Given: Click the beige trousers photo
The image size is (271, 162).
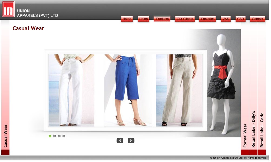Looking at the screenshot, I should 179,90.
